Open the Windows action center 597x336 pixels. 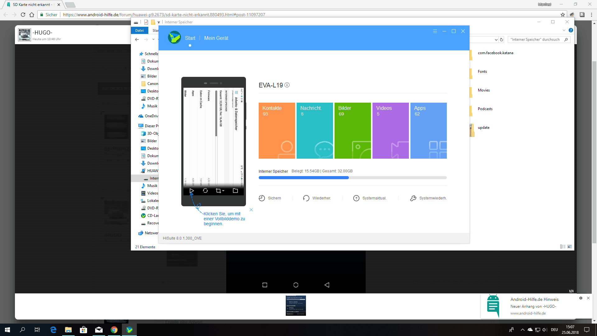pos(587,330)
